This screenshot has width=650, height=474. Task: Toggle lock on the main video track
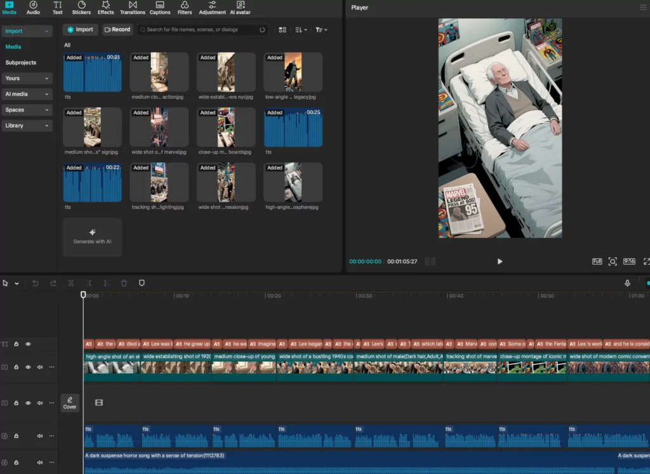[x=16, y=367]
